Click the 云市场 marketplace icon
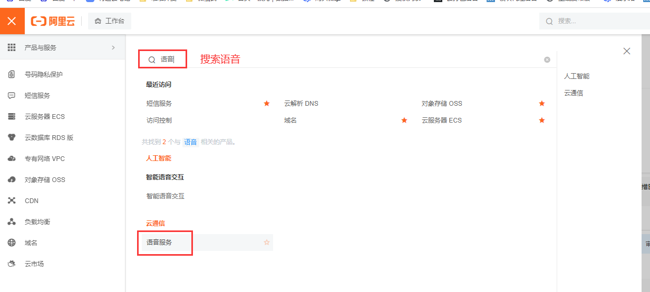 (x=12, y=264)
